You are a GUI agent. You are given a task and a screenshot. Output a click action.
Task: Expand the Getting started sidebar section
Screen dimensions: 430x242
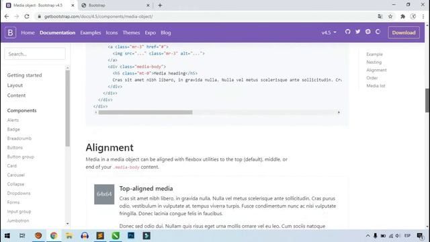pyautogui.click(x=24, y=75)
